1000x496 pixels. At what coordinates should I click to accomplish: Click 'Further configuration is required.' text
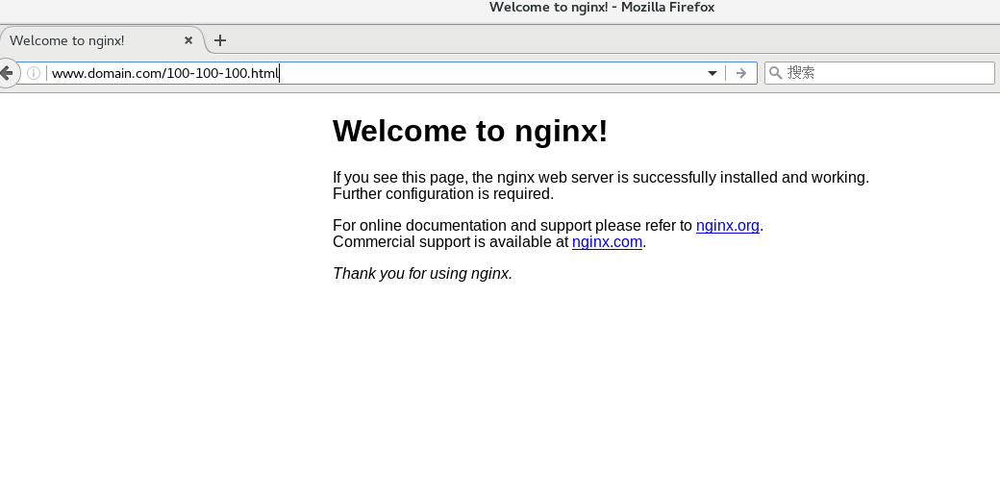click(443, 194)
